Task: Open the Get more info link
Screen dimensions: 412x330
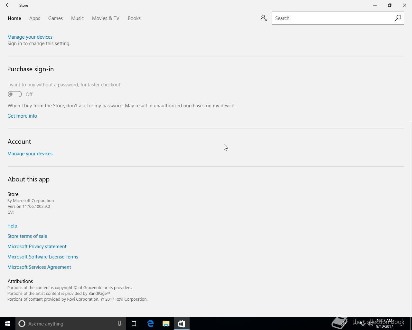Action: (x=22, y=116)
